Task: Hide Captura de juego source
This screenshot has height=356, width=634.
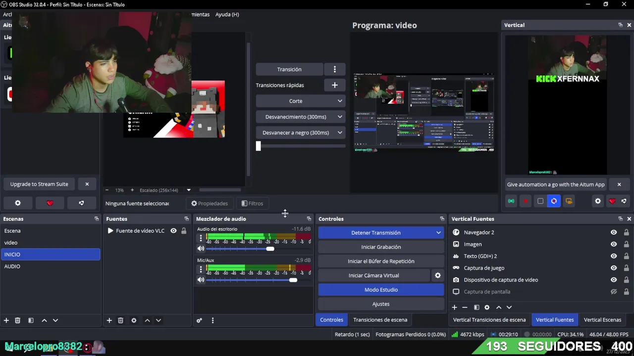Action: tap(614, 268)
